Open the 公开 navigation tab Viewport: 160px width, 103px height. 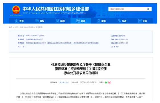pyautogui.click(x=81, y=21)
